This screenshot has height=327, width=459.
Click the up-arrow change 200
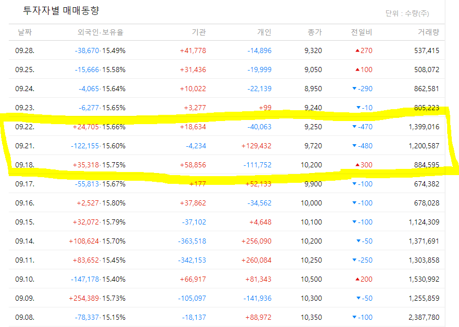coord(364,279)
